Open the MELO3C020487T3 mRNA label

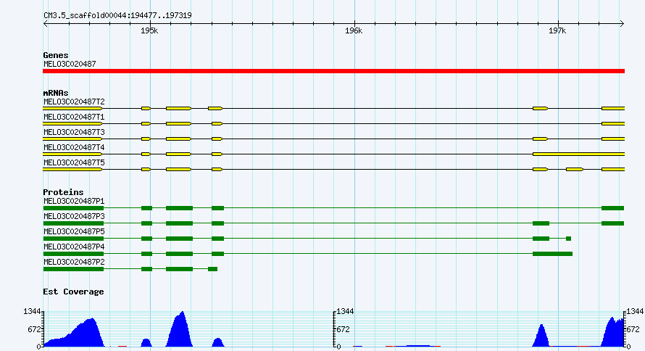[x=74, y=132]
